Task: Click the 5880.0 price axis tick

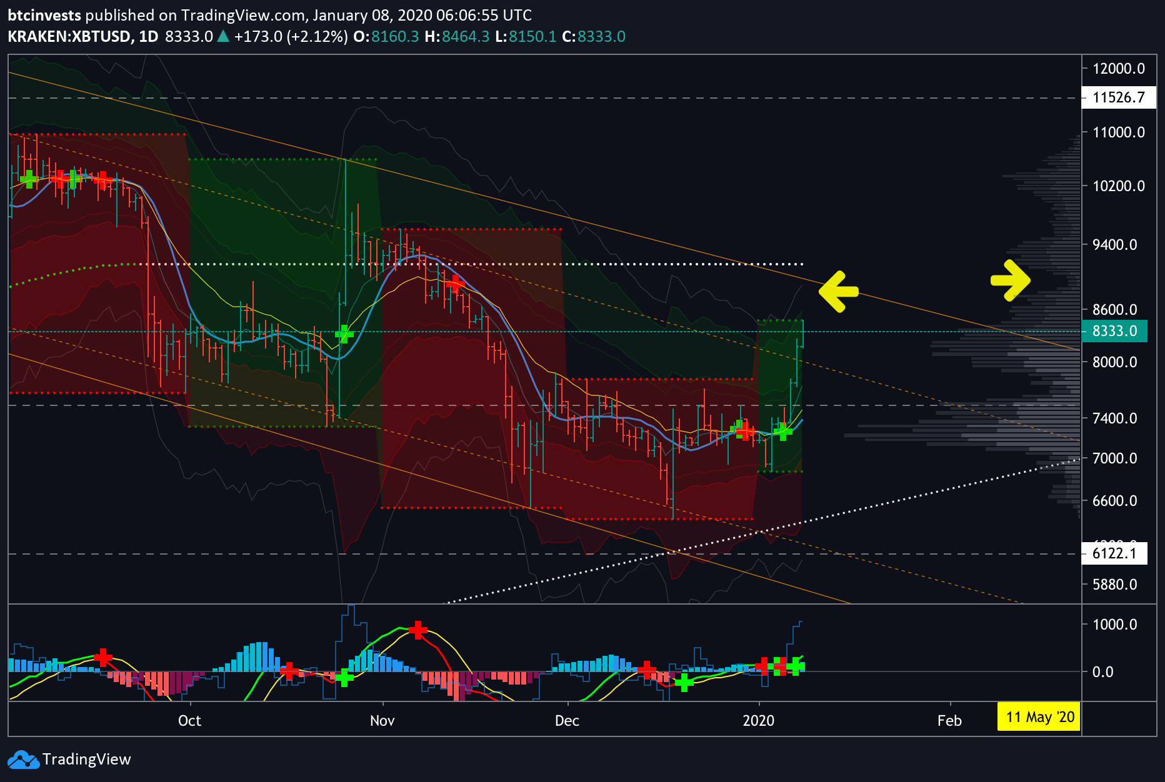Action: tap(1115, 585)
